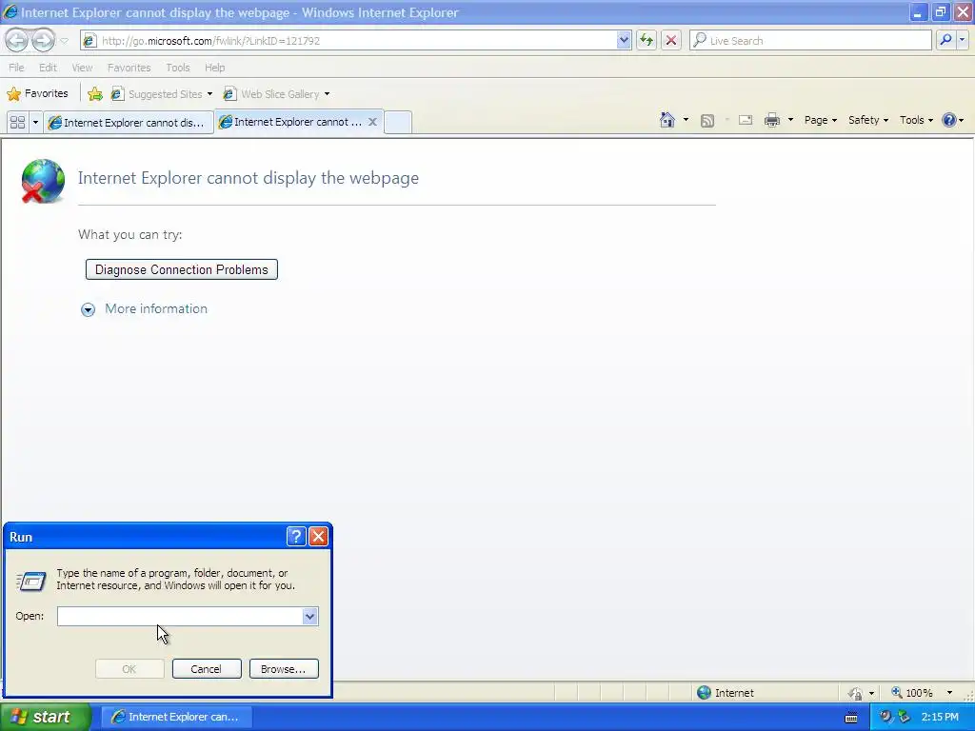
Task: Click Browse... in the Run dialog
Action: click(284, 669)
